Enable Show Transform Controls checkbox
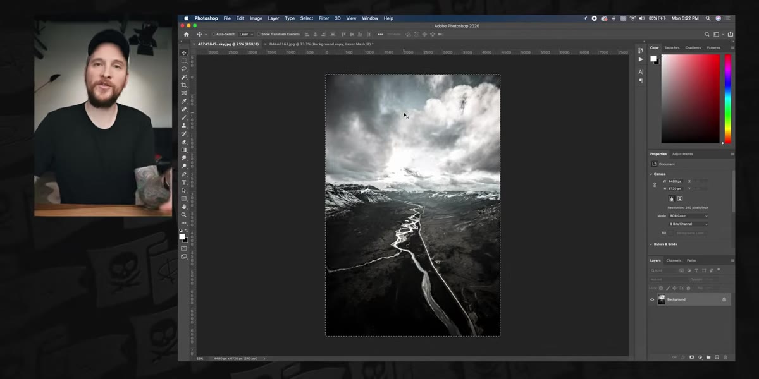759x379 pixels. coord(259,34)
